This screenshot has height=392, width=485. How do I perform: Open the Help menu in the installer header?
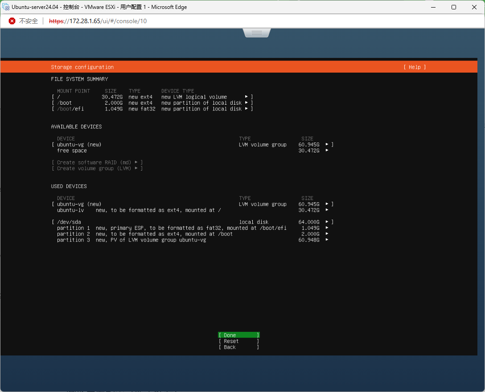(415, 67)
